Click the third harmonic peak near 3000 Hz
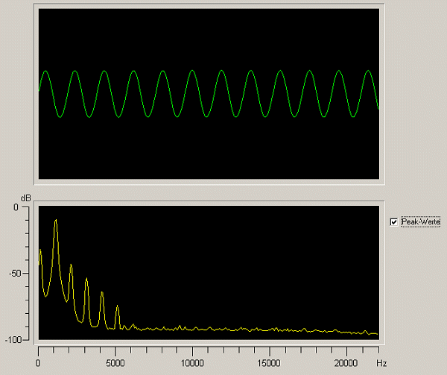Screen dimensions: 447x375 86,279
